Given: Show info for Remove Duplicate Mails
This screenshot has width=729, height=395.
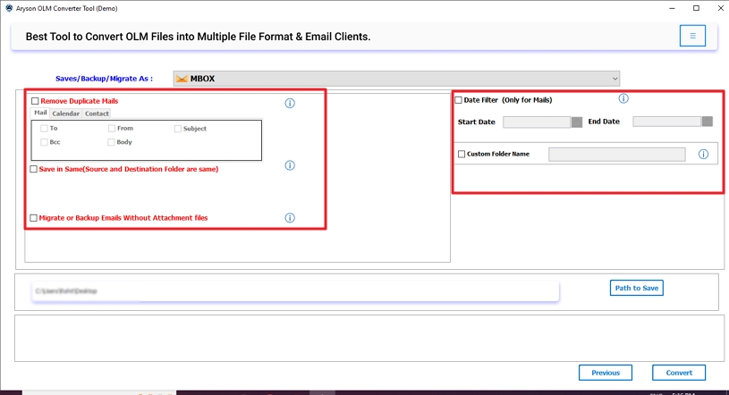Looking at the screenshot, I should pyautogui.click(x=290, y=103).
